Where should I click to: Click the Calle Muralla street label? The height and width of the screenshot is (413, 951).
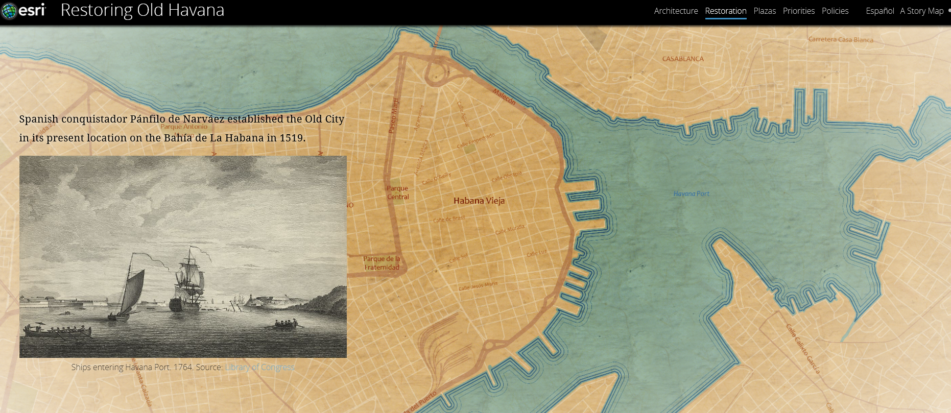coord(510,229)
